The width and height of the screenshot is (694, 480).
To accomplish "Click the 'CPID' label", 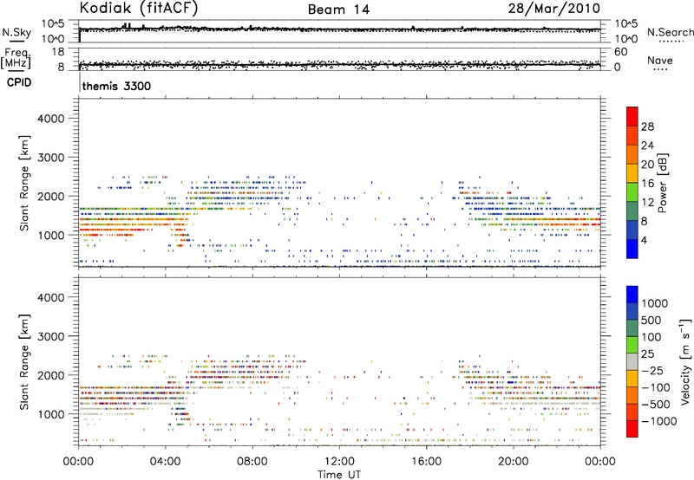I will pyautogui.click(x=19, y=82).
